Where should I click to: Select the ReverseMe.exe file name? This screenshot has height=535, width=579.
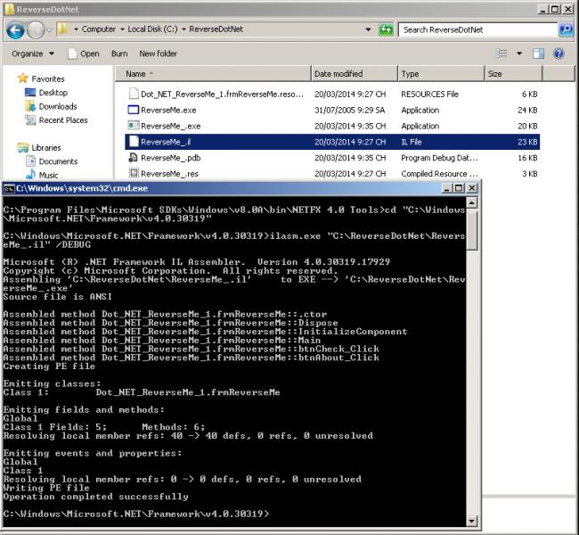[x=168, y=111]
